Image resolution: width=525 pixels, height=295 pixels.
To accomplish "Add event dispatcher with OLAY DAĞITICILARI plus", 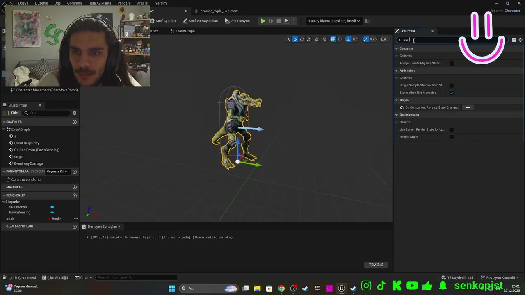I will (75, 227).
